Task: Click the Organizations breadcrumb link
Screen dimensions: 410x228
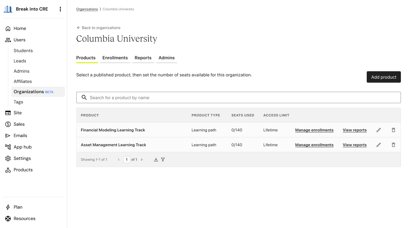Action: 87,9
